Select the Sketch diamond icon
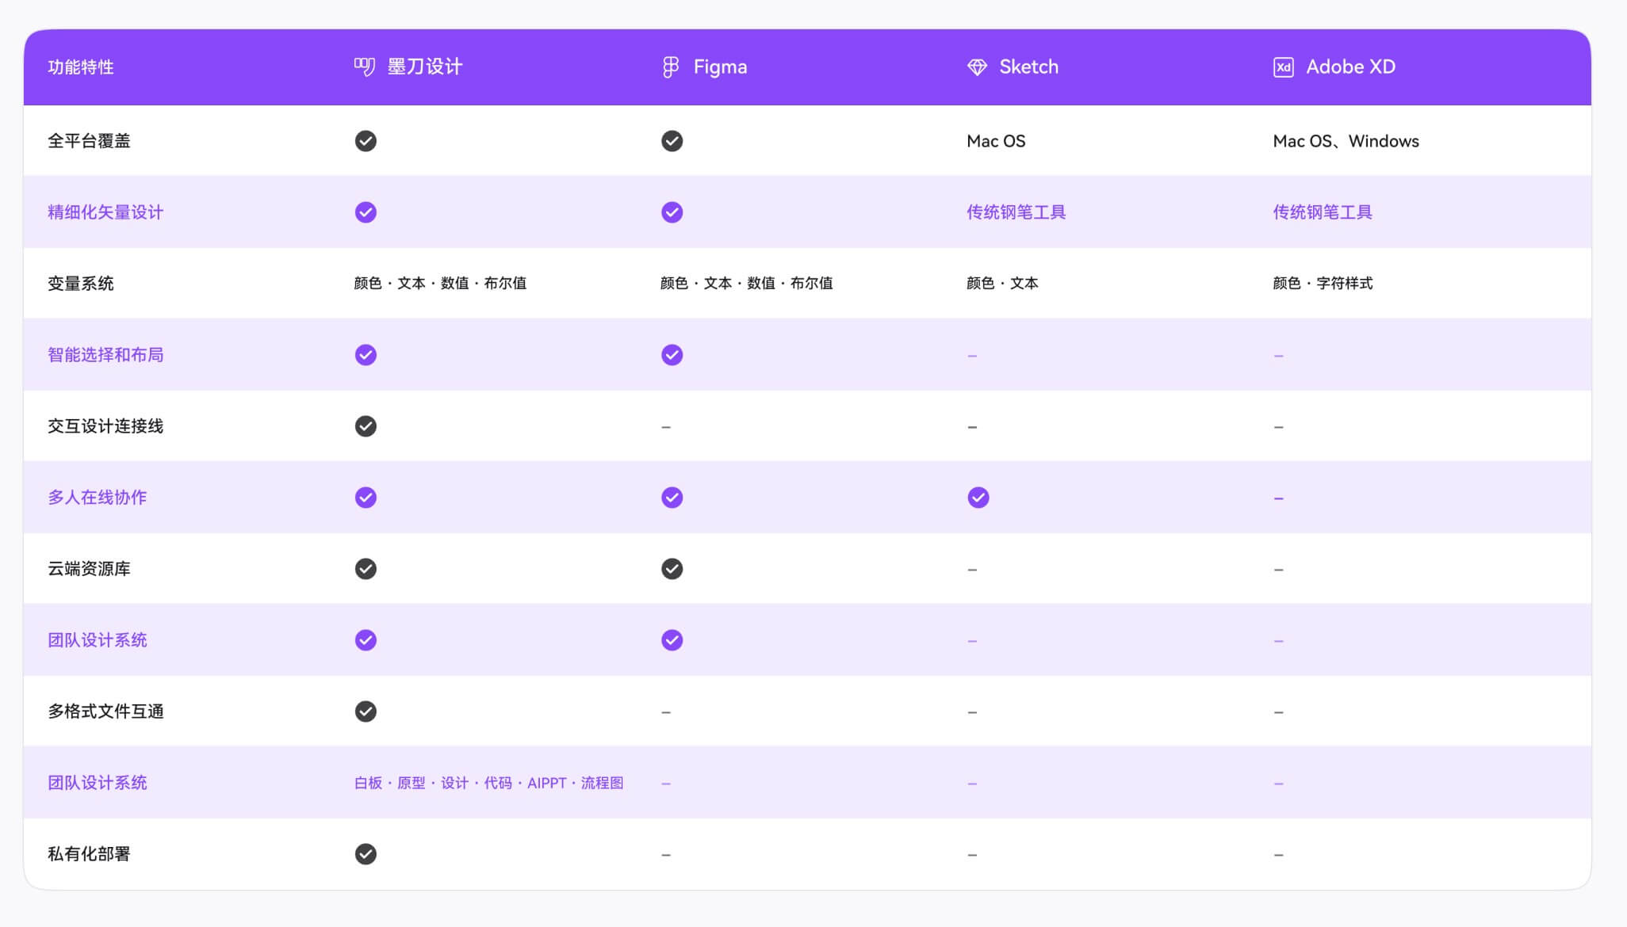This screenshot has height=927, width=1627. point(977,67)
